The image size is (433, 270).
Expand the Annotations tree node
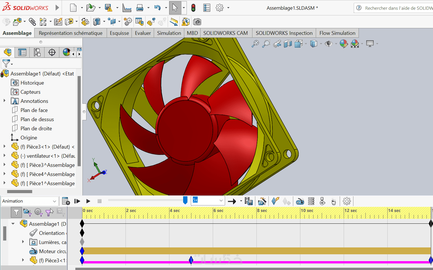[4, 101]
